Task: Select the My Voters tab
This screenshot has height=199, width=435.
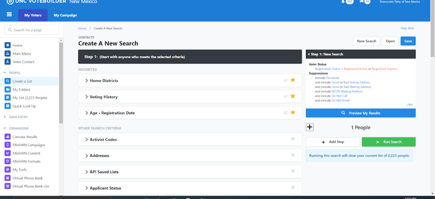Action: tap(33, 15)
